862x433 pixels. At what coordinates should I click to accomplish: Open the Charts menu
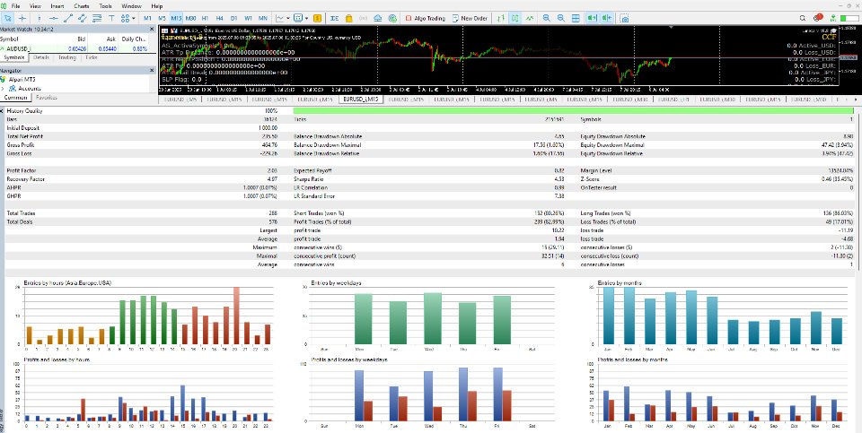[x=82, y=6]
